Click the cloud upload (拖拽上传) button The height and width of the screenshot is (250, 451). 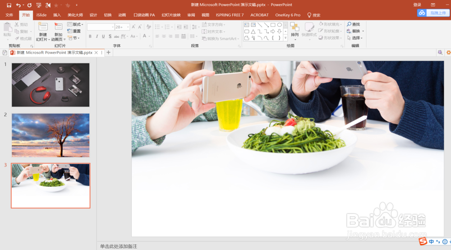(x=433, y=13)
